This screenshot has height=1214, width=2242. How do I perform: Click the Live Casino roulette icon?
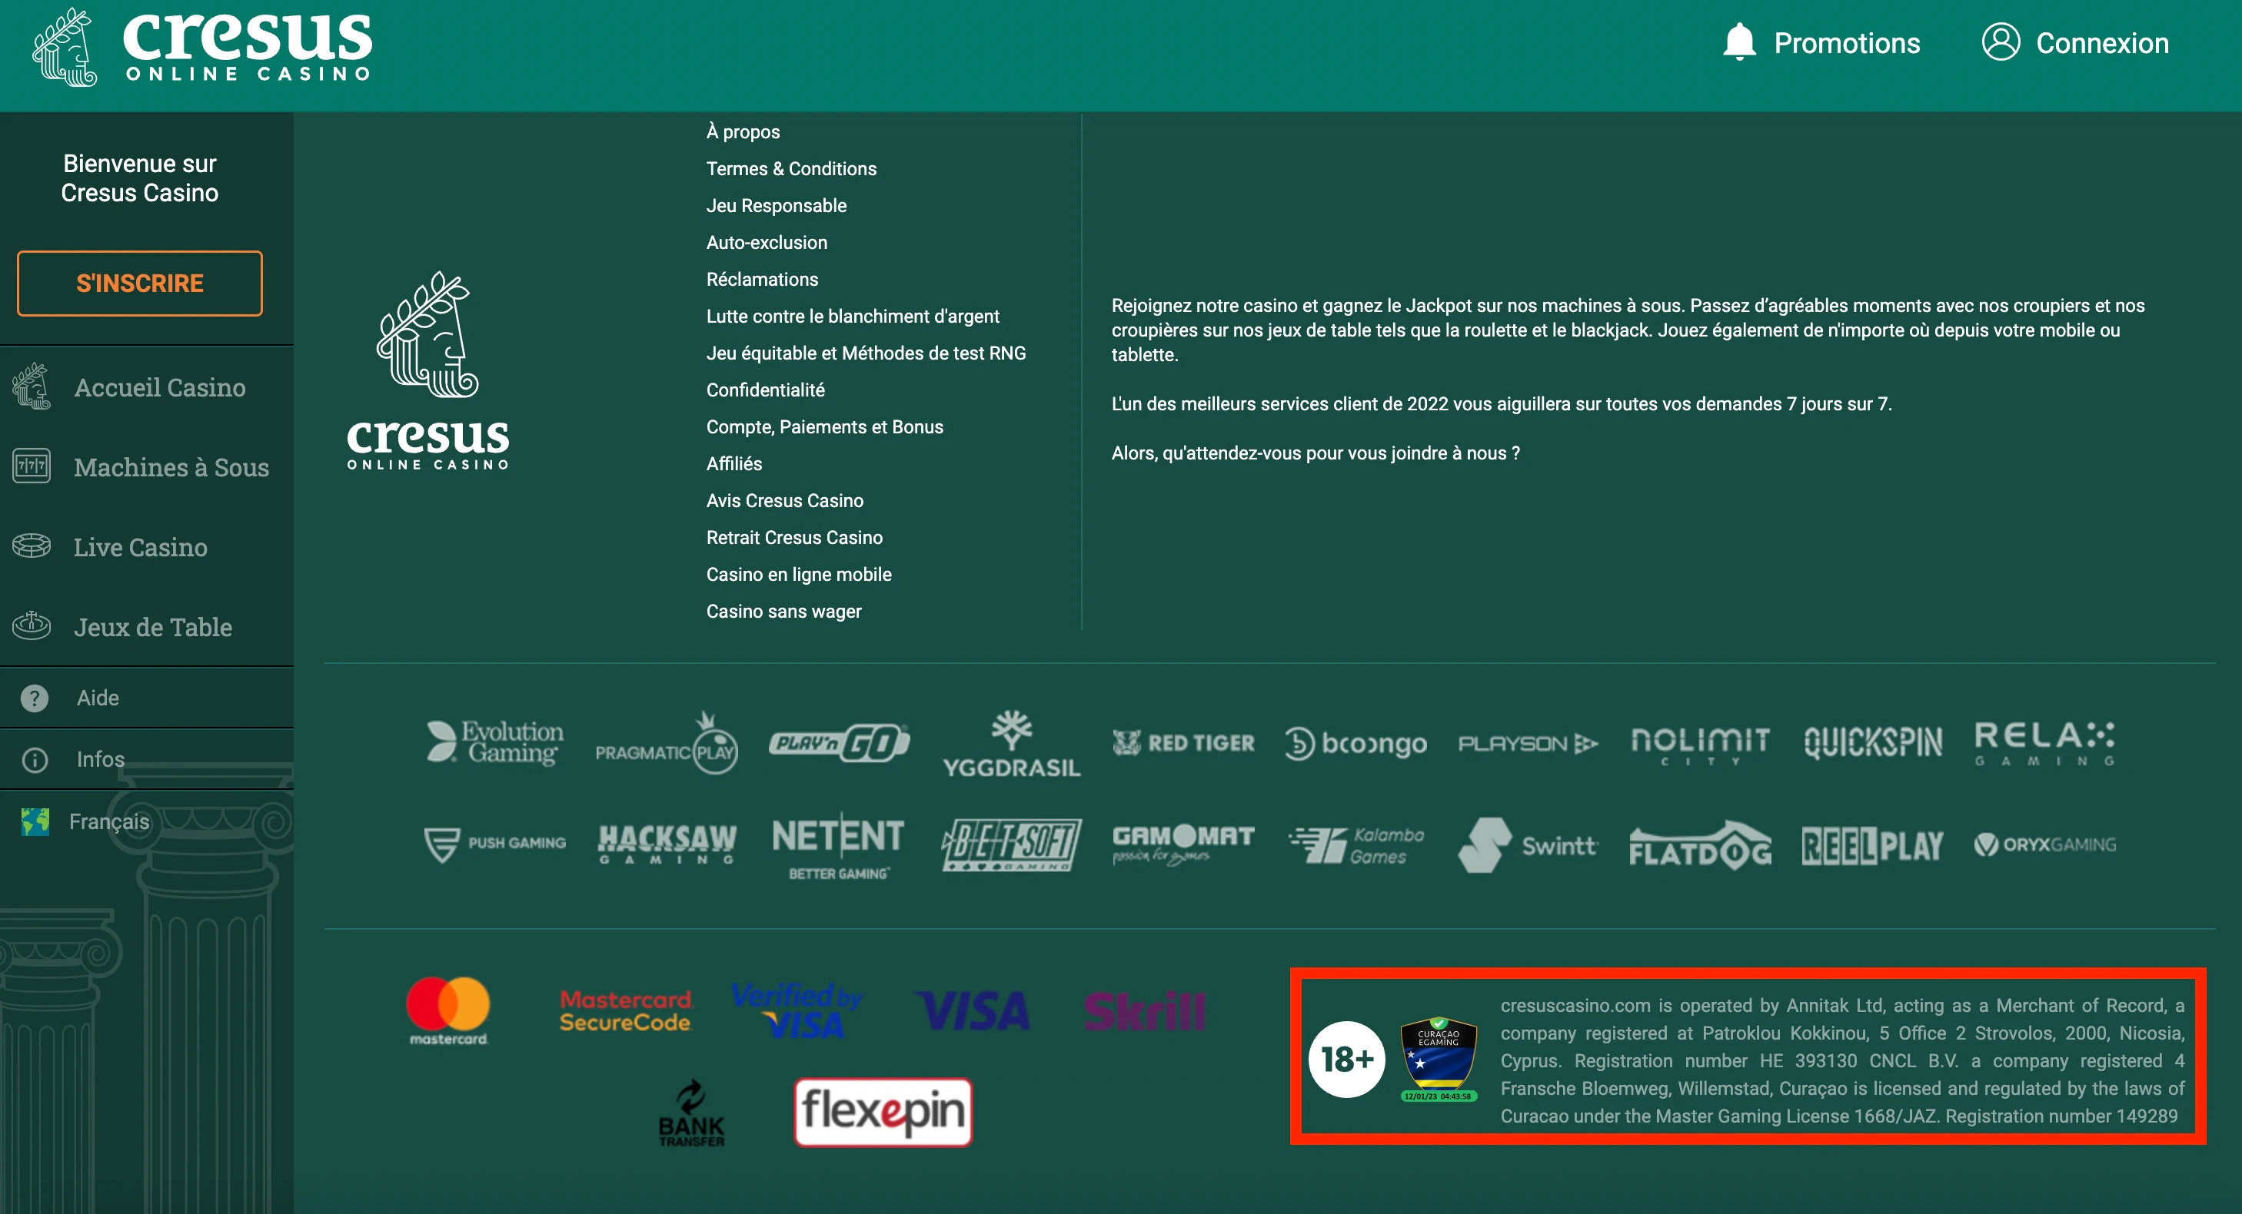point(32,546)
